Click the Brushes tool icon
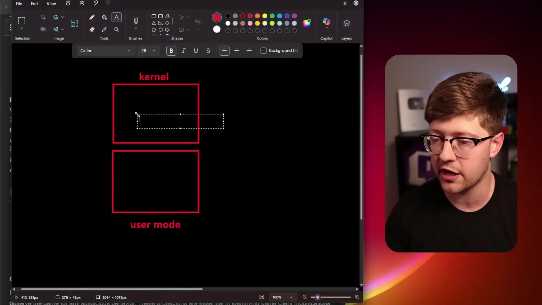The image size is (542, 305). pos(136,21)
